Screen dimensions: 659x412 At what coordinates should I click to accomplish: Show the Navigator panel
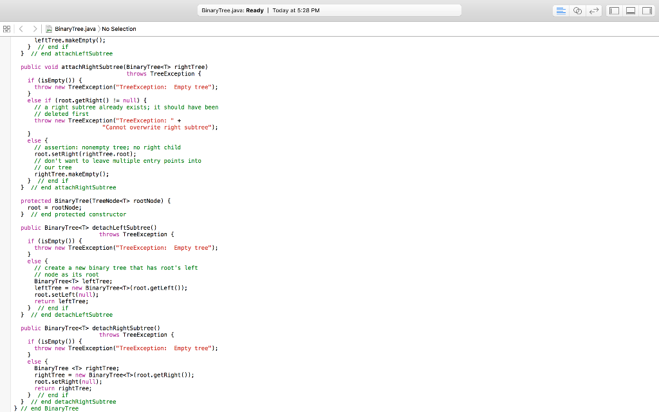point(614,11)
